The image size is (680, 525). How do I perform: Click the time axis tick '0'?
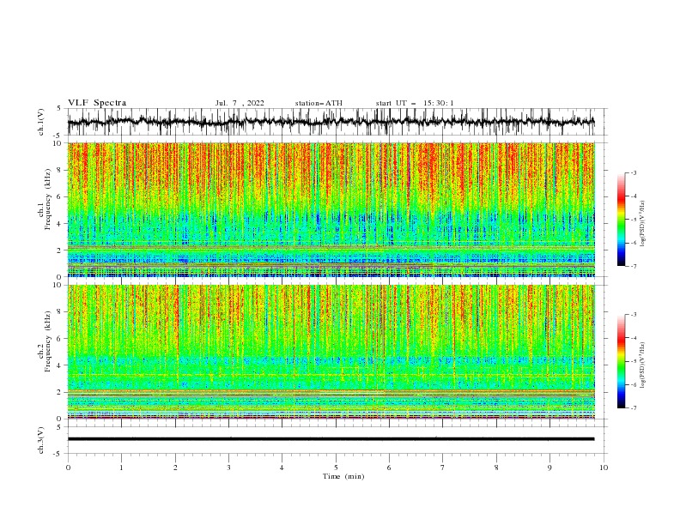68,468
